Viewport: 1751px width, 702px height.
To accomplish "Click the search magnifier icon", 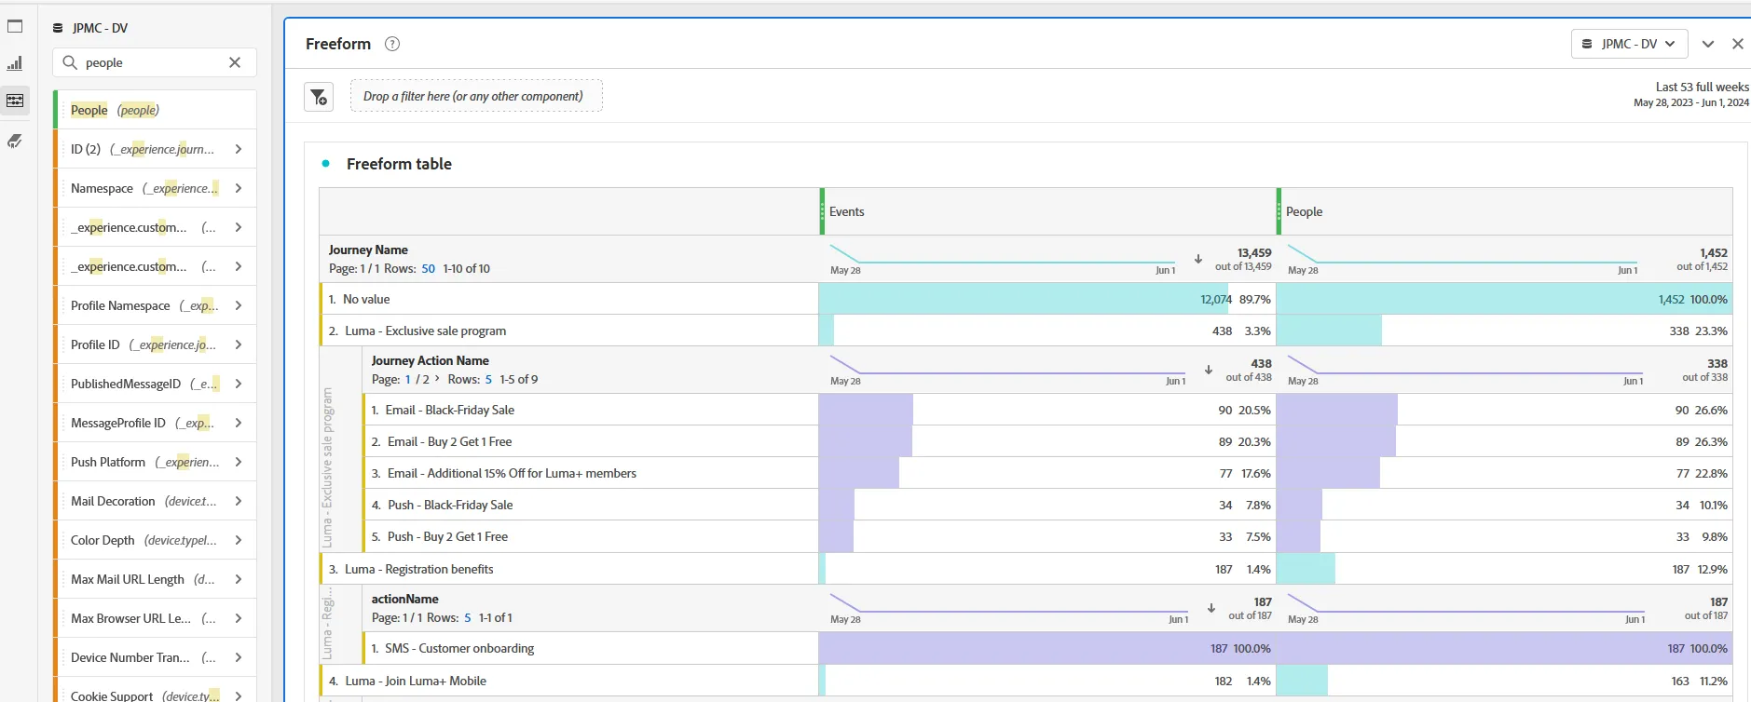I will (70, 62).
